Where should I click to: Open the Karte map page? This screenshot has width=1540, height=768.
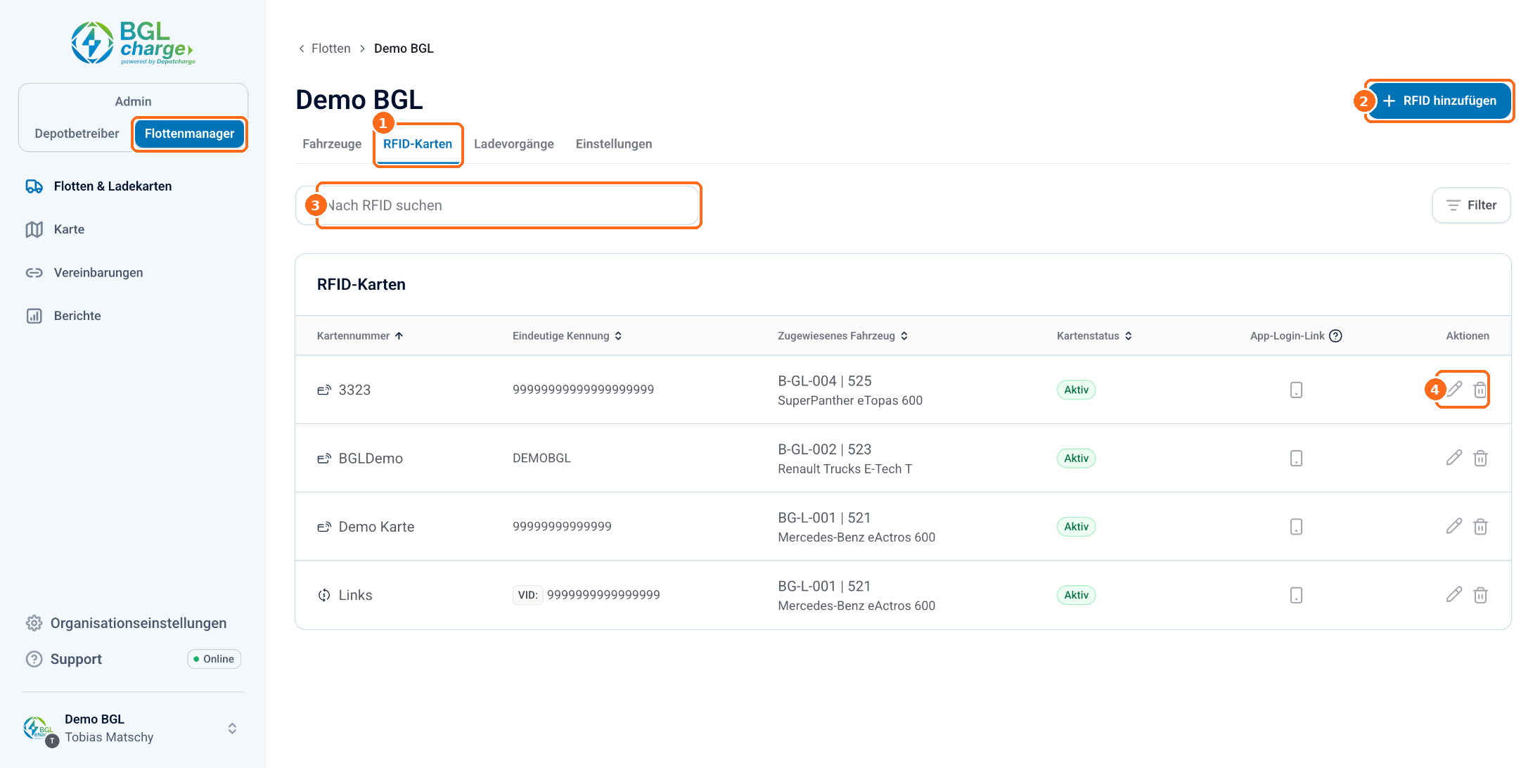click(69, 229)
